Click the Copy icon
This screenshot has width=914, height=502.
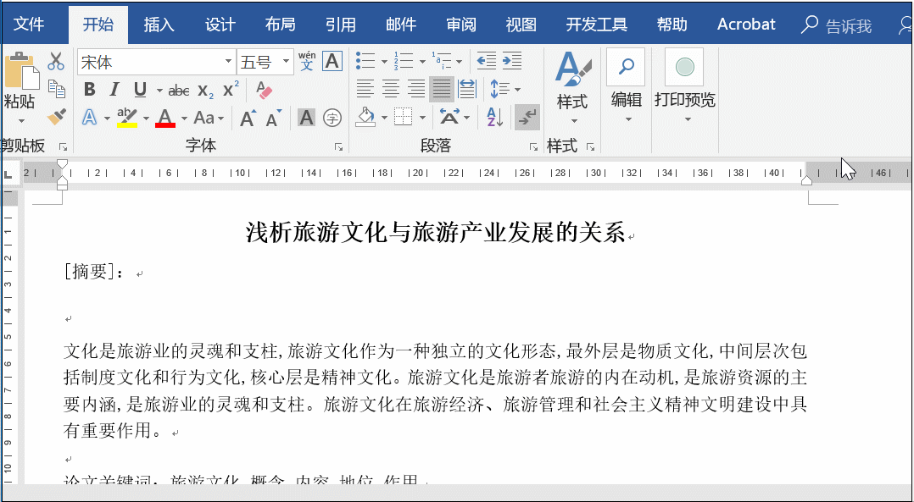pos(57,89)
